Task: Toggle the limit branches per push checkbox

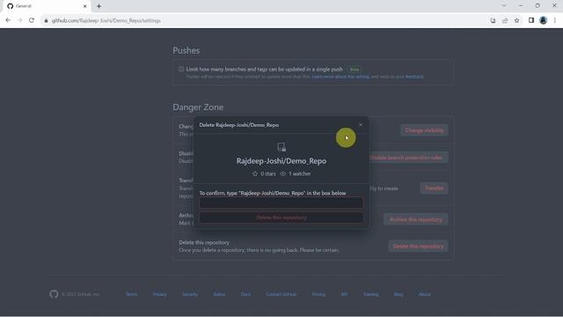Action: pyautogui.click(x=181, y=69)
